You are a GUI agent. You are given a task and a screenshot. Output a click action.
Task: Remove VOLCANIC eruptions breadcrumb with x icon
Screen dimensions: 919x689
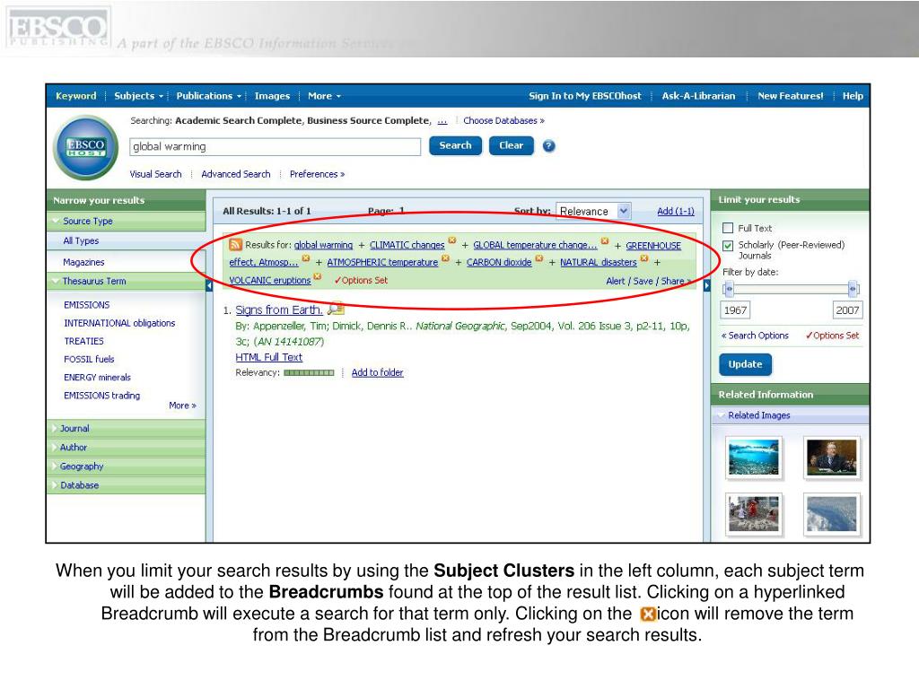[x=318, y=276]
